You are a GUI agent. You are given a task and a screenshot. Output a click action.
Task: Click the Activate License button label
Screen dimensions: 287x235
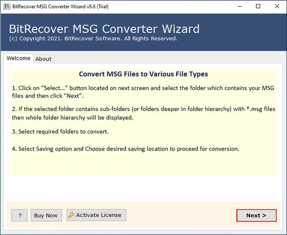click(x=99, y=215)
